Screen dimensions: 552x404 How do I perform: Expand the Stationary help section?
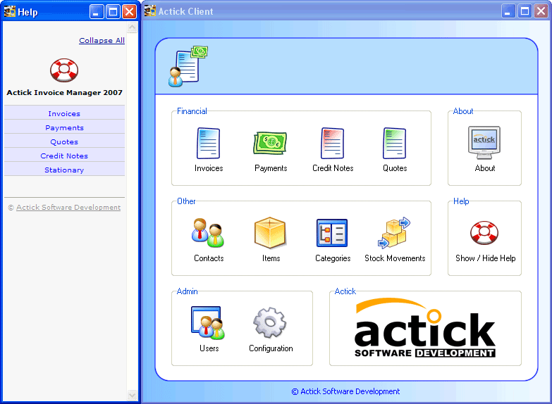click(64, 170)
